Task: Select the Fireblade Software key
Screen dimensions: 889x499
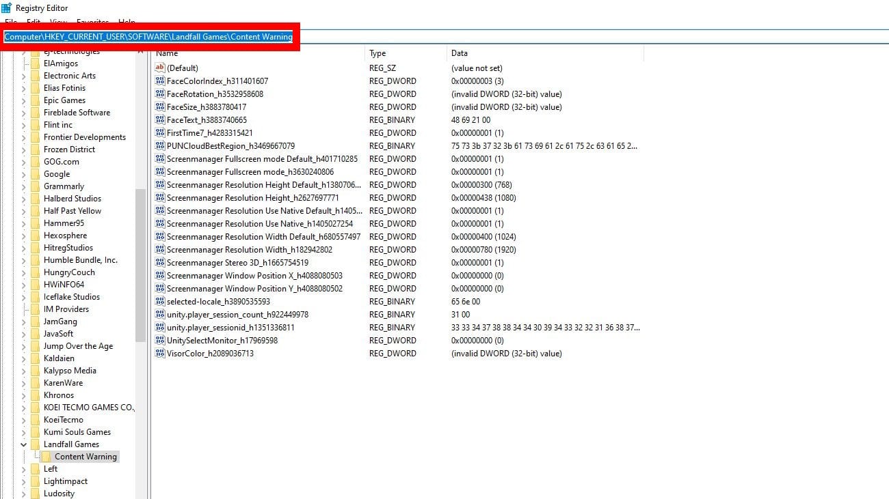Action: [77, 113]
